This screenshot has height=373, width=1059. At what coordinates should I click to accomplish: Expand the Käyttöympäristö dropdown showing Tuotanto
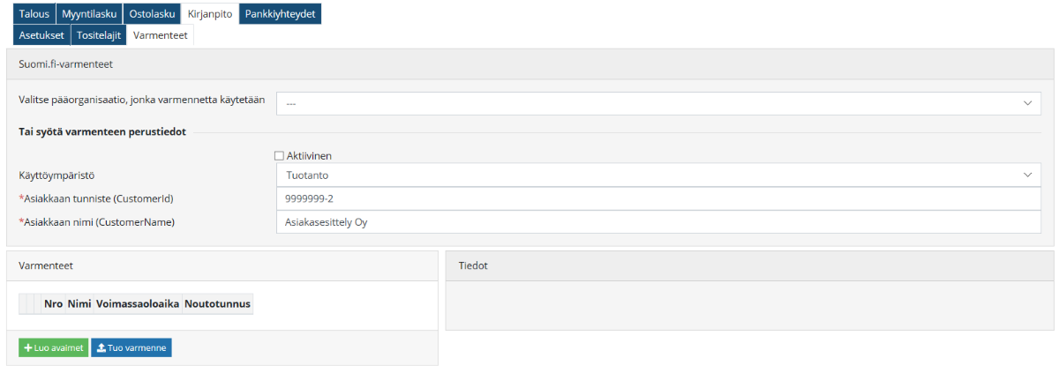[x=658, y=175]
